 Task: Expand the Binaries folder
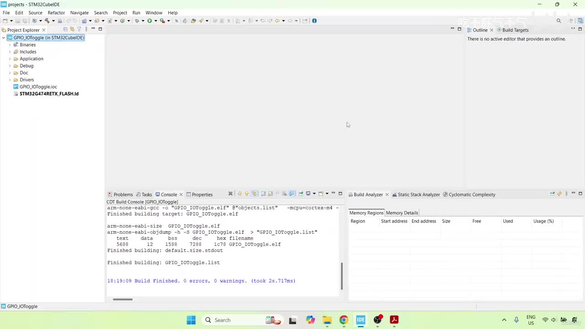[x=10, y=45]
